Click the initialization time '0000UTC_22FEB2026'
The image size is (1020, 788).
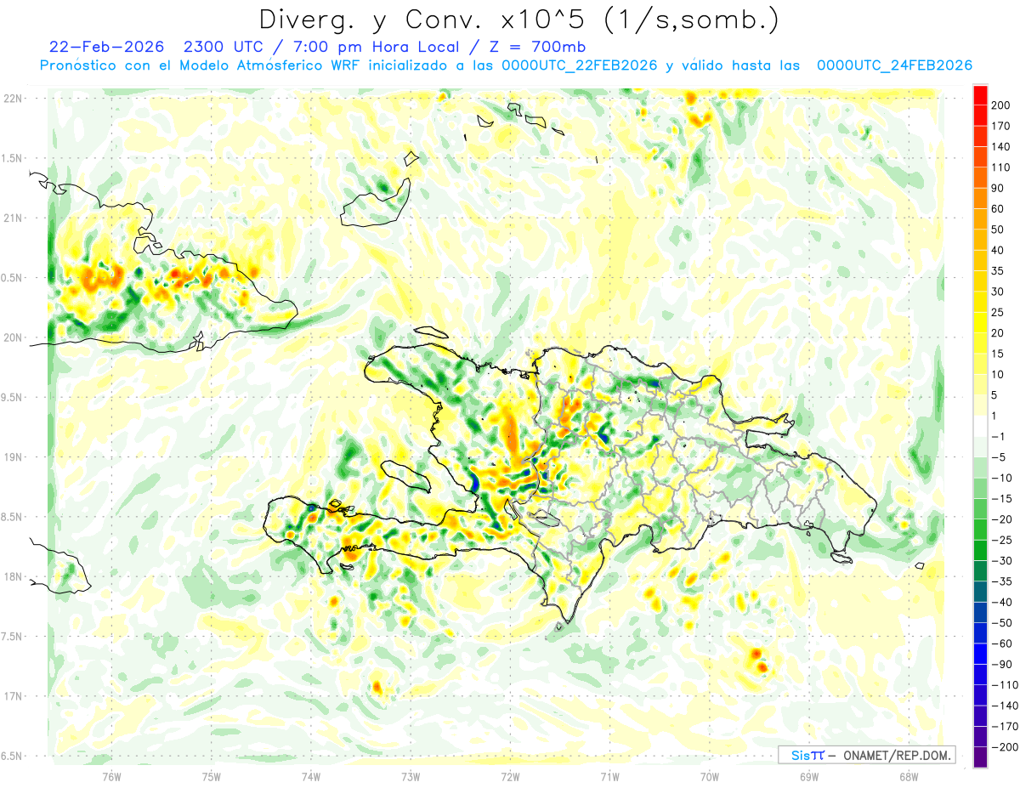click(580, 65)
